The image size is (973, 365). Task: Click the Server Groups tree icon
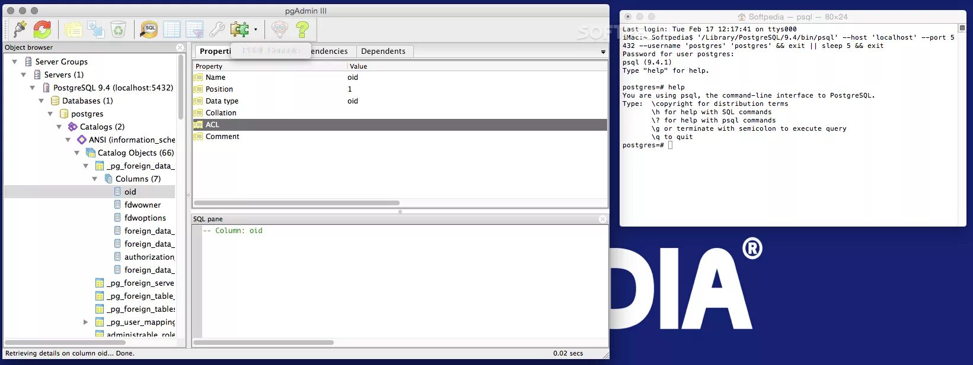click(28, 62)
